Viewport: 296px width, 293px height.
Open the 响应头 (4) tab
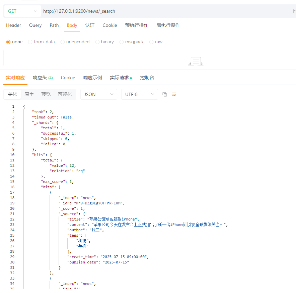43,78
